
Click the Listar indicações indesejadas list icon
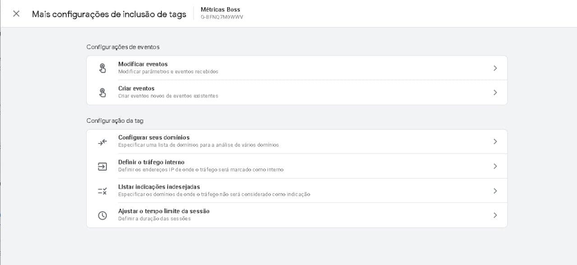[102, 191]
